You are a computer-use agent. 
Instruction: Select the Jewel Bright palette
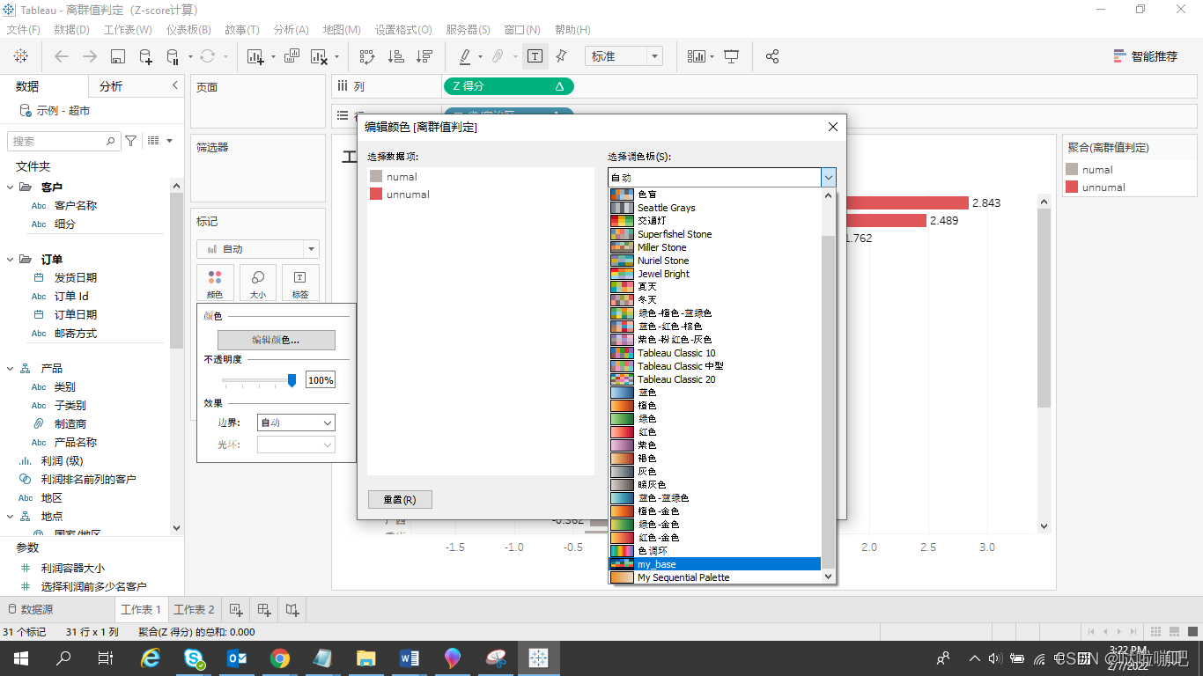[714, 274]
